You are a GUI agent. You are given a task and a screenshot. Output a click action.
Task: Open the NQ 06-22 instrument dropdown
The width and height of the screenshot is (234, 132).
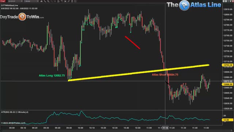(15, 1)
